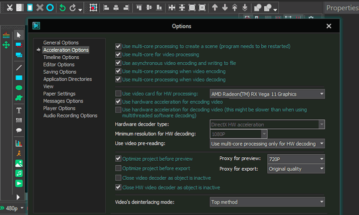This screenshot has height=215, width=359.
Task: Click the Chart tool icon
Action: point(19,143)
